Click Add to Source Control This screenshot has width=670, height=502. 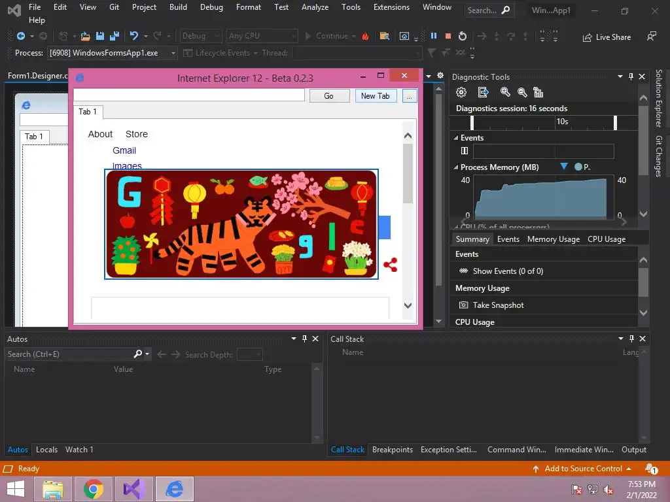point(582,469)
